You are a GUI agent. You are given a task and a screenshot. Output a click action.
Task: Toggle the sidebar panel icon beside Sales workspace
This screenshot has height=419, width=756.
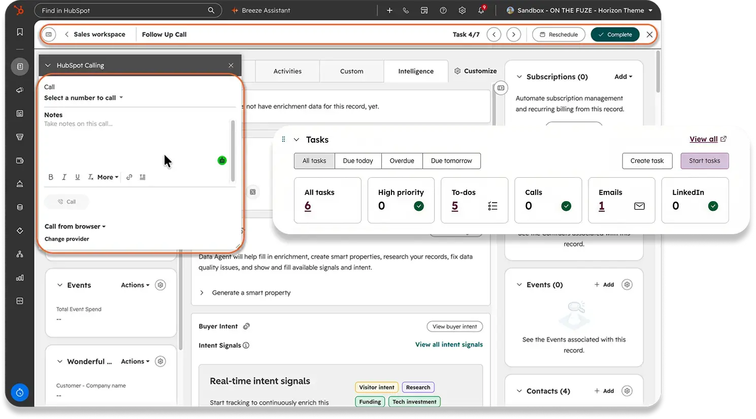(x=49, y=35)
